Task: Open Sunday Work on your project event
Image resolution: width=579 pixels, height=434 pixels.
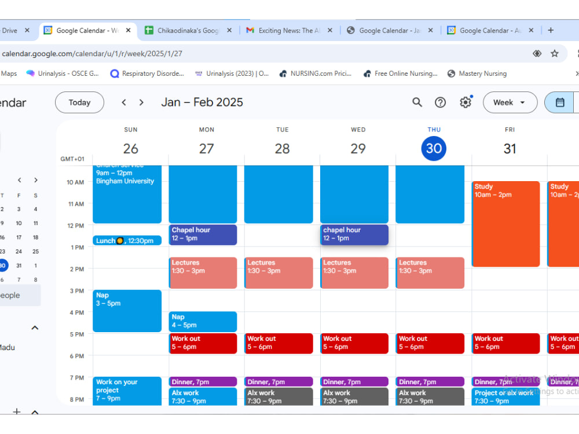Action: click(x=127, y=391)
